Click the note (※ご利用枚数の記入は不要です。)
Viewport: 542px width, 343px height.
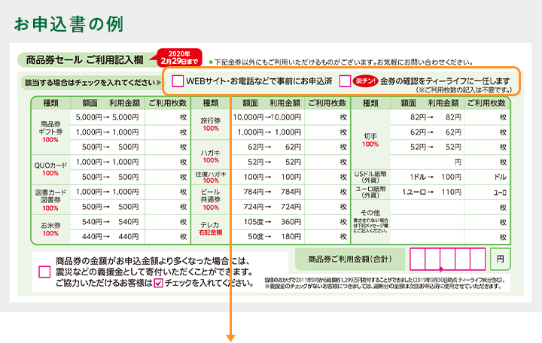tap(464, 90)
